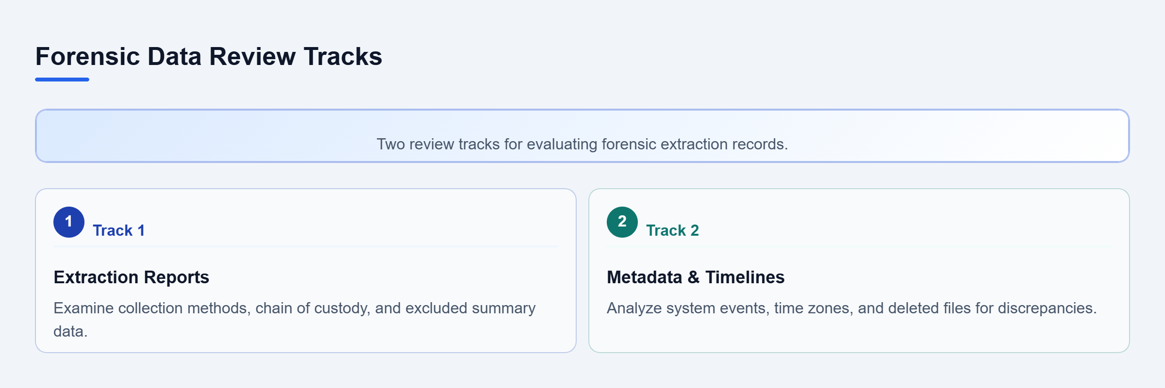Select the Track 2 label

pyautogui.click(x=673, y=230)
